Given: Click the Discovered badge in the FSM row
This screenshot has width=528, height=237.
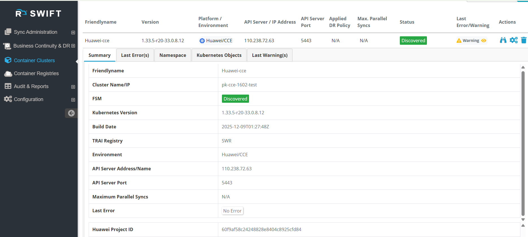Looking at the screenshot, I should pos(235,99).
